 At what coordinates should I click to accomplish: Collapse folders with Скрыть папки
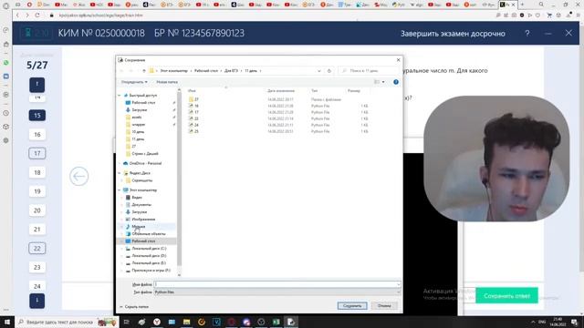(134, 307)
